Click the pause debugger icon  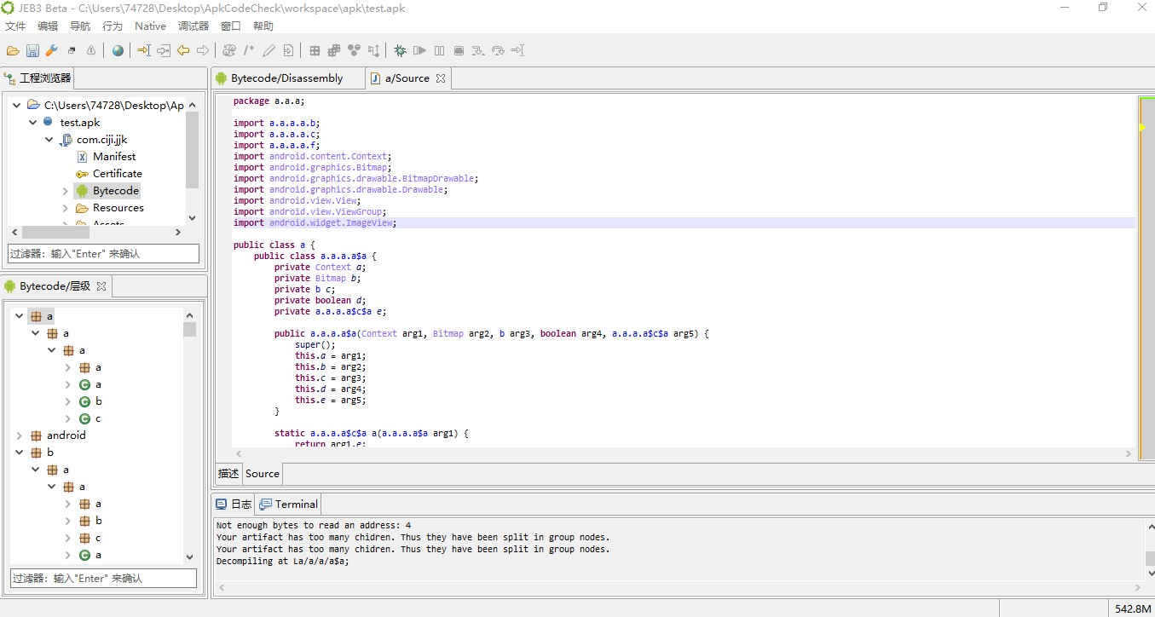point(439,50)
